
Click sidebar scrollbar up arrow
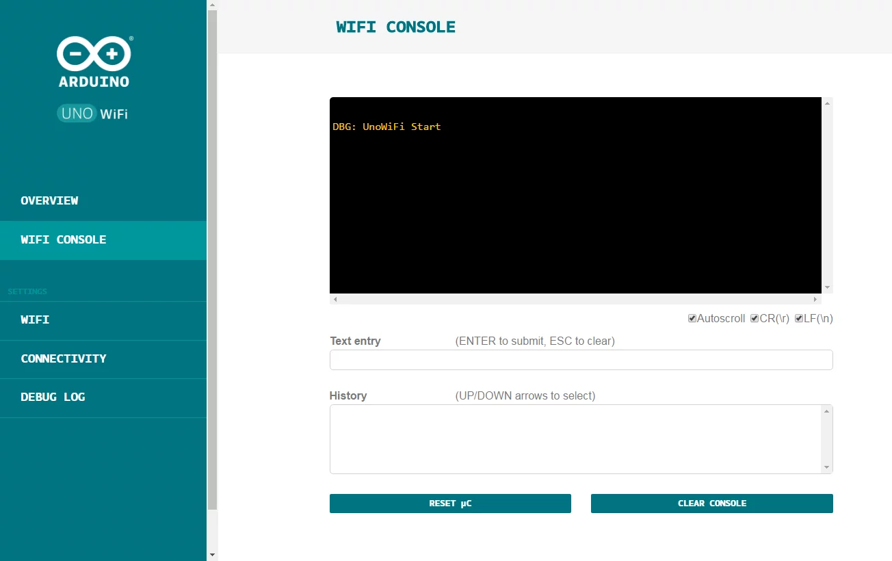(212, 5)
